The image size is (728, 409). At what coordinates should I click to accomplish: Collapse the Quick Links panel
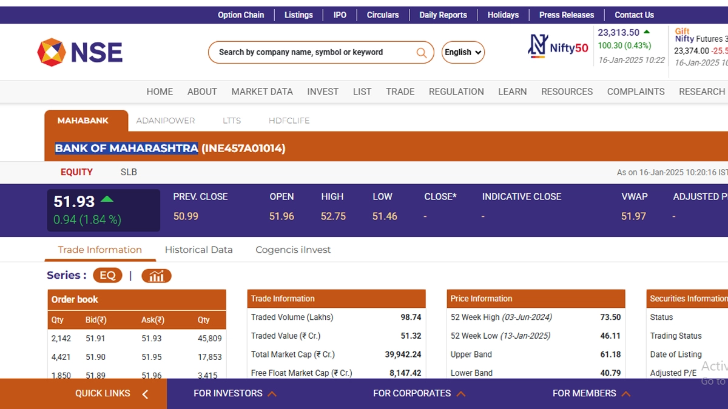pyautogui.click(x=144, y=394)
